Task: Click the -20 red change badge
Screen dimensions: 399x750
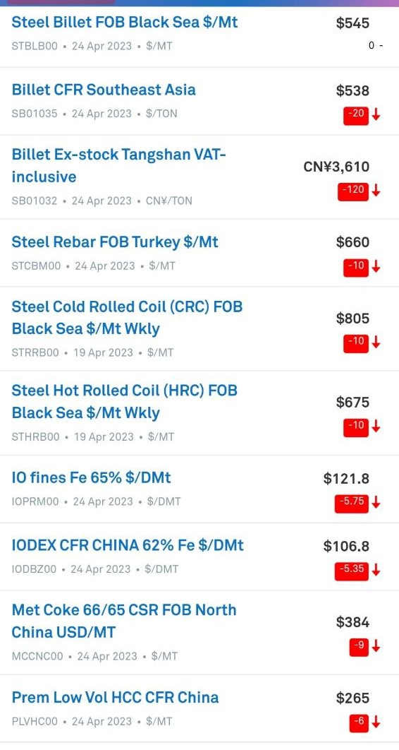Action: click(x=356, y=115)
